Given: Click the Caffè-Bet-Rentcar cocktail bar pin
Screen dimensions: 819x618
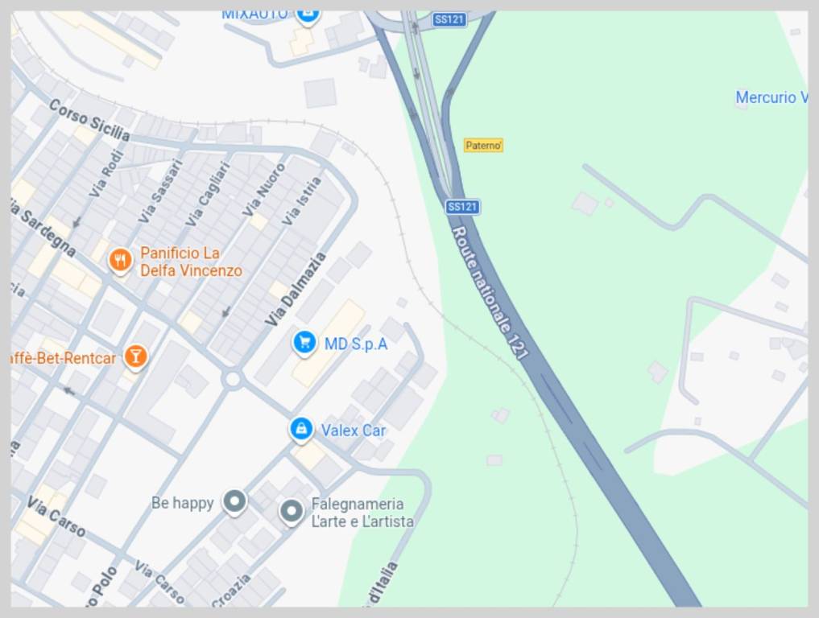Looking at the screenshot, I should (136, 357).
